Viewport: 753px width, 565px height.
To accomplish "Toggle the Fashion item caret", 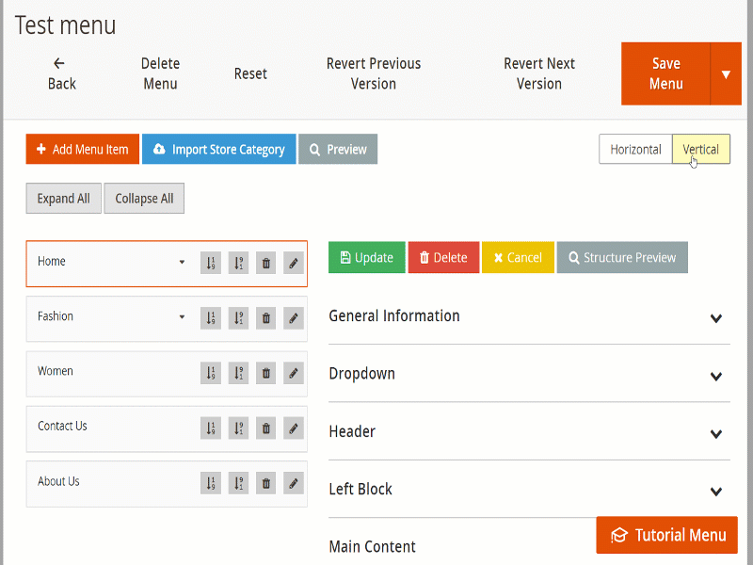I will 182,317.
